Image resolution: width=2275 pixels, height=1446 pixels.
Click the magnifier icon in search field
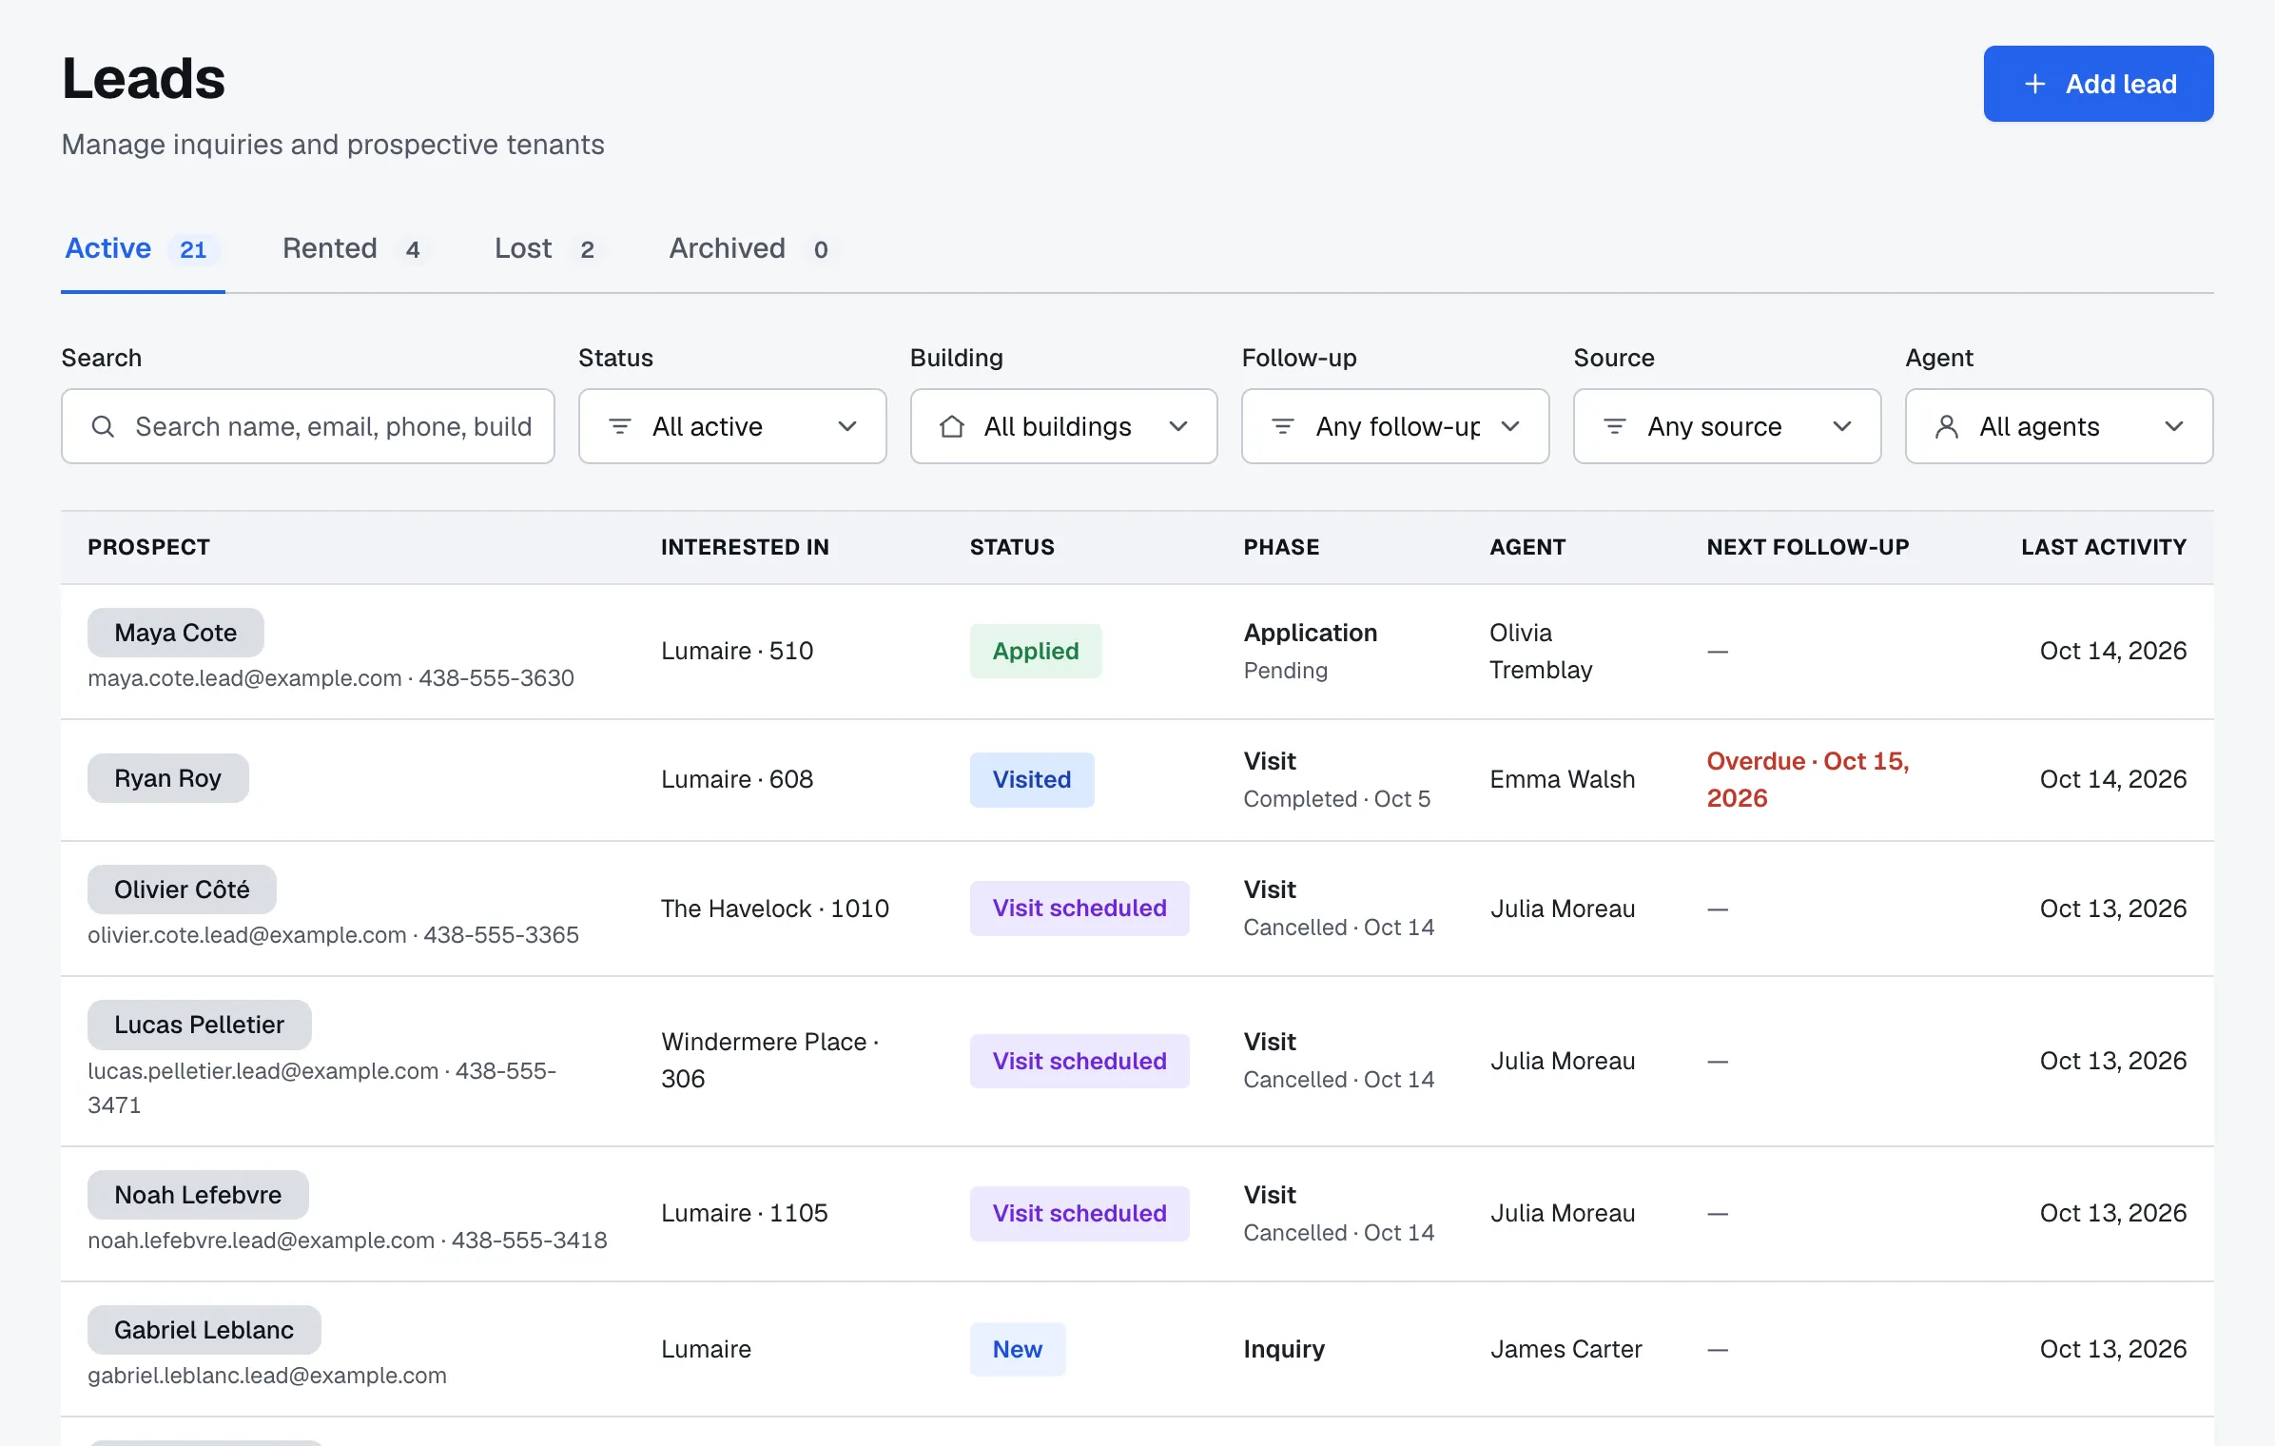coord(103,426)
